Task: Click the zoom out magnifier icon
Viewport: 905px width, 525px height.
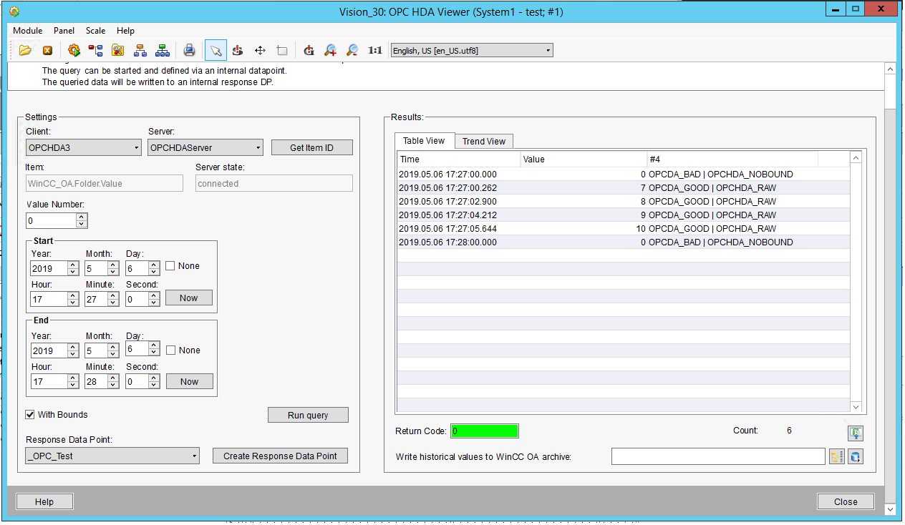Action: point(352,50)
